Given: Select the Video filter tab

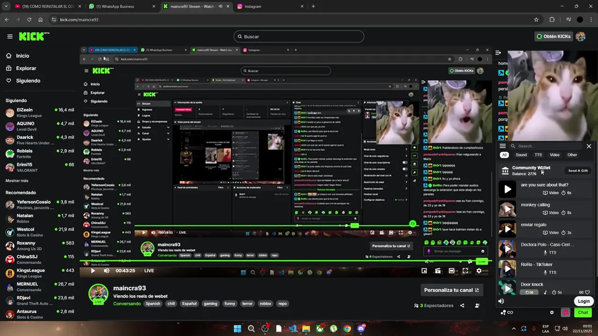Looking at the screenshot, I should click(x=555, y=155).
